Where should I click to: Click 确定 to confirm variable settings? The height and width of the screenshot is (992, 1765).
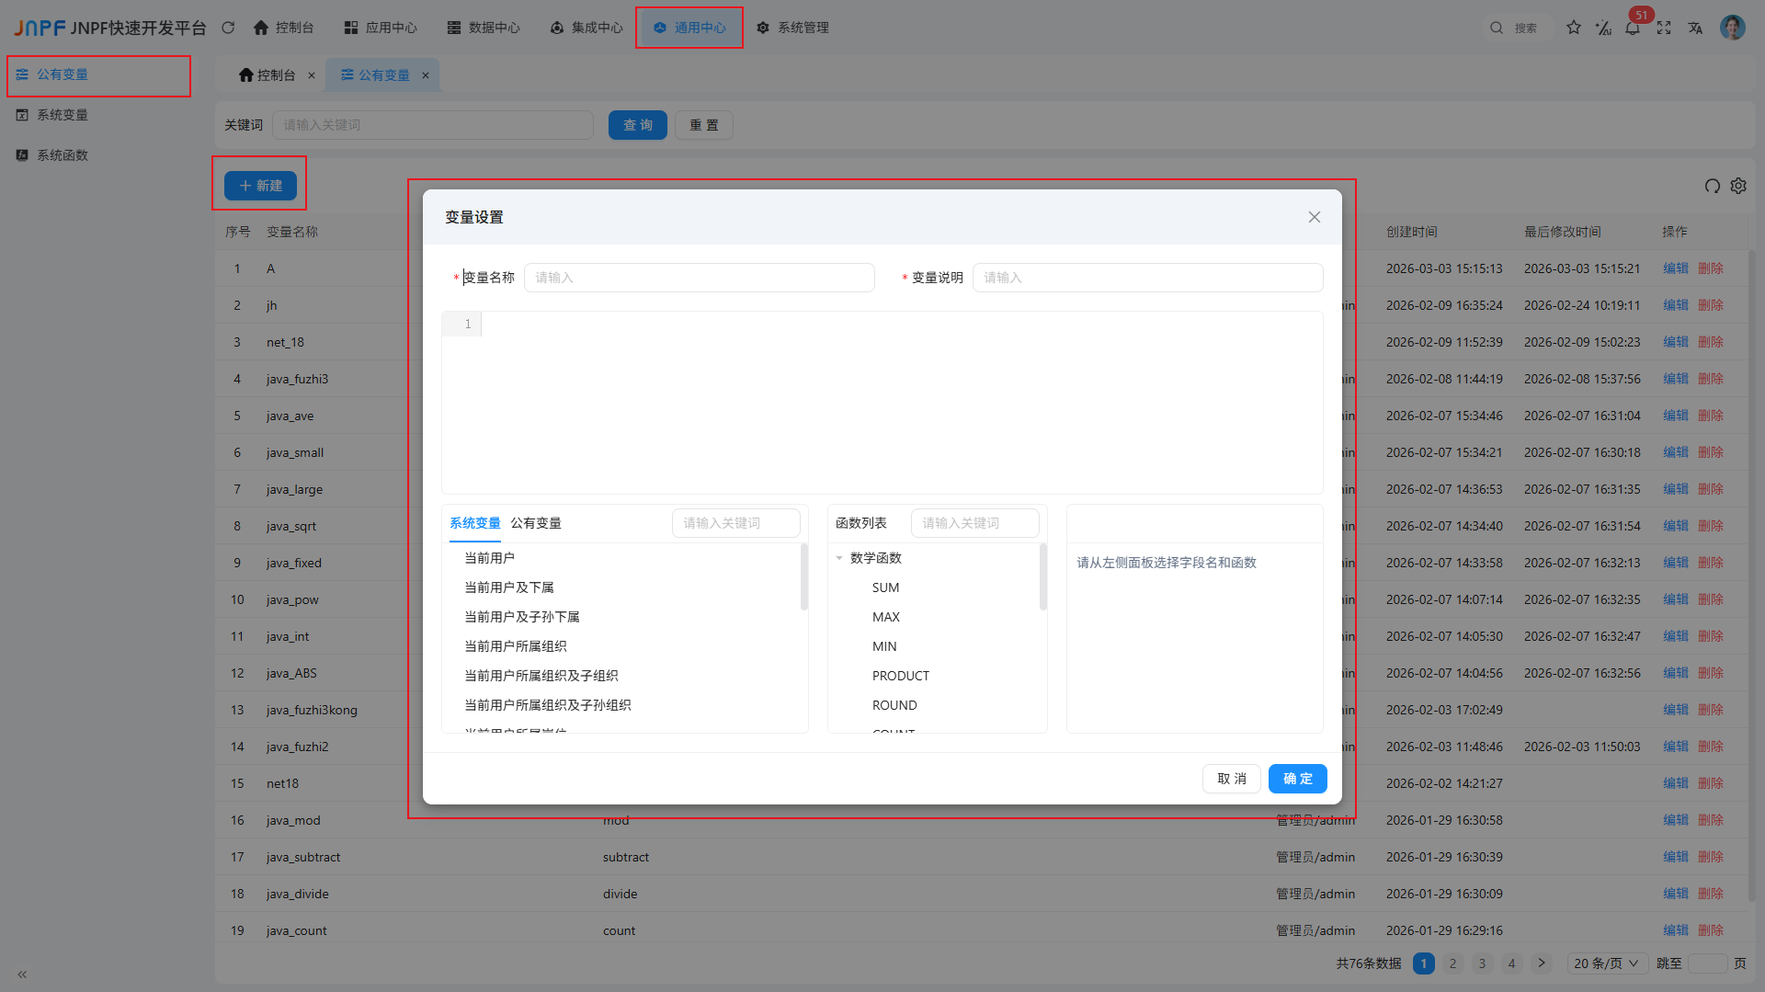point(1297,778)
